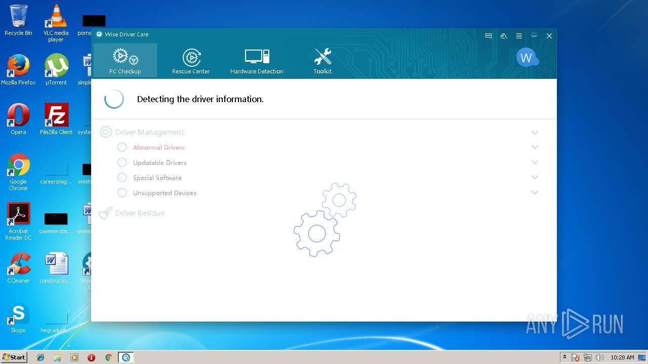Open the Hardware Detection tab
Image resolution: width=648 pixels, height=364 pixels.
coord(257,60)
